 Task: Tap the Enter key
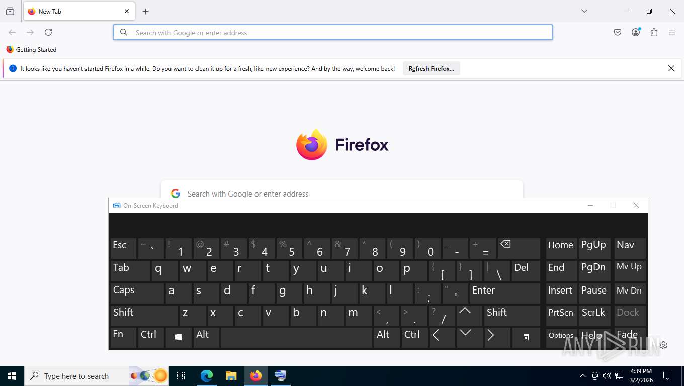(505, 293)
